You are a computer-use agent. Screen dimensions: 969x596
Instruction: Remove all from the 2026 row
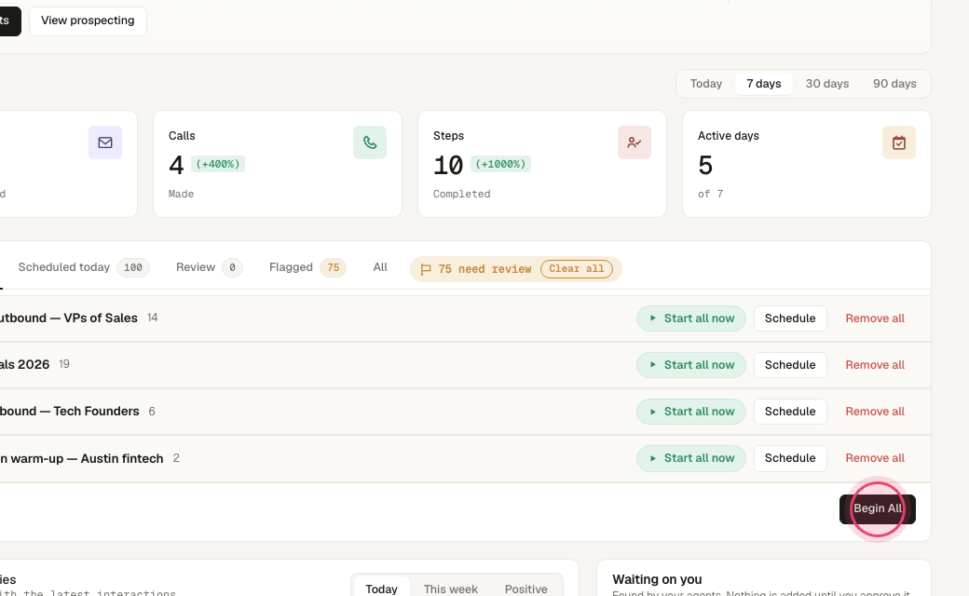pyautogui.click(x=875, y=365)
